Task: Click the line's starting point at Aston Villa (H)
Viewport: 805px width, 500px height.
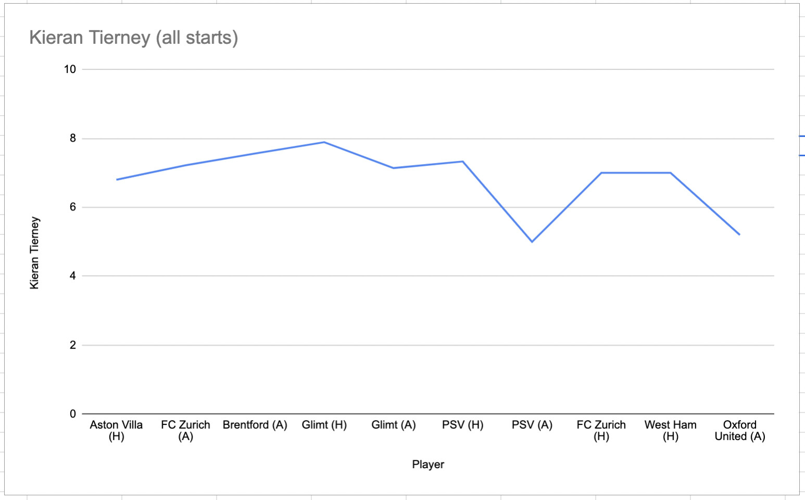Action: pyautogui.click(x=117, y=180)
